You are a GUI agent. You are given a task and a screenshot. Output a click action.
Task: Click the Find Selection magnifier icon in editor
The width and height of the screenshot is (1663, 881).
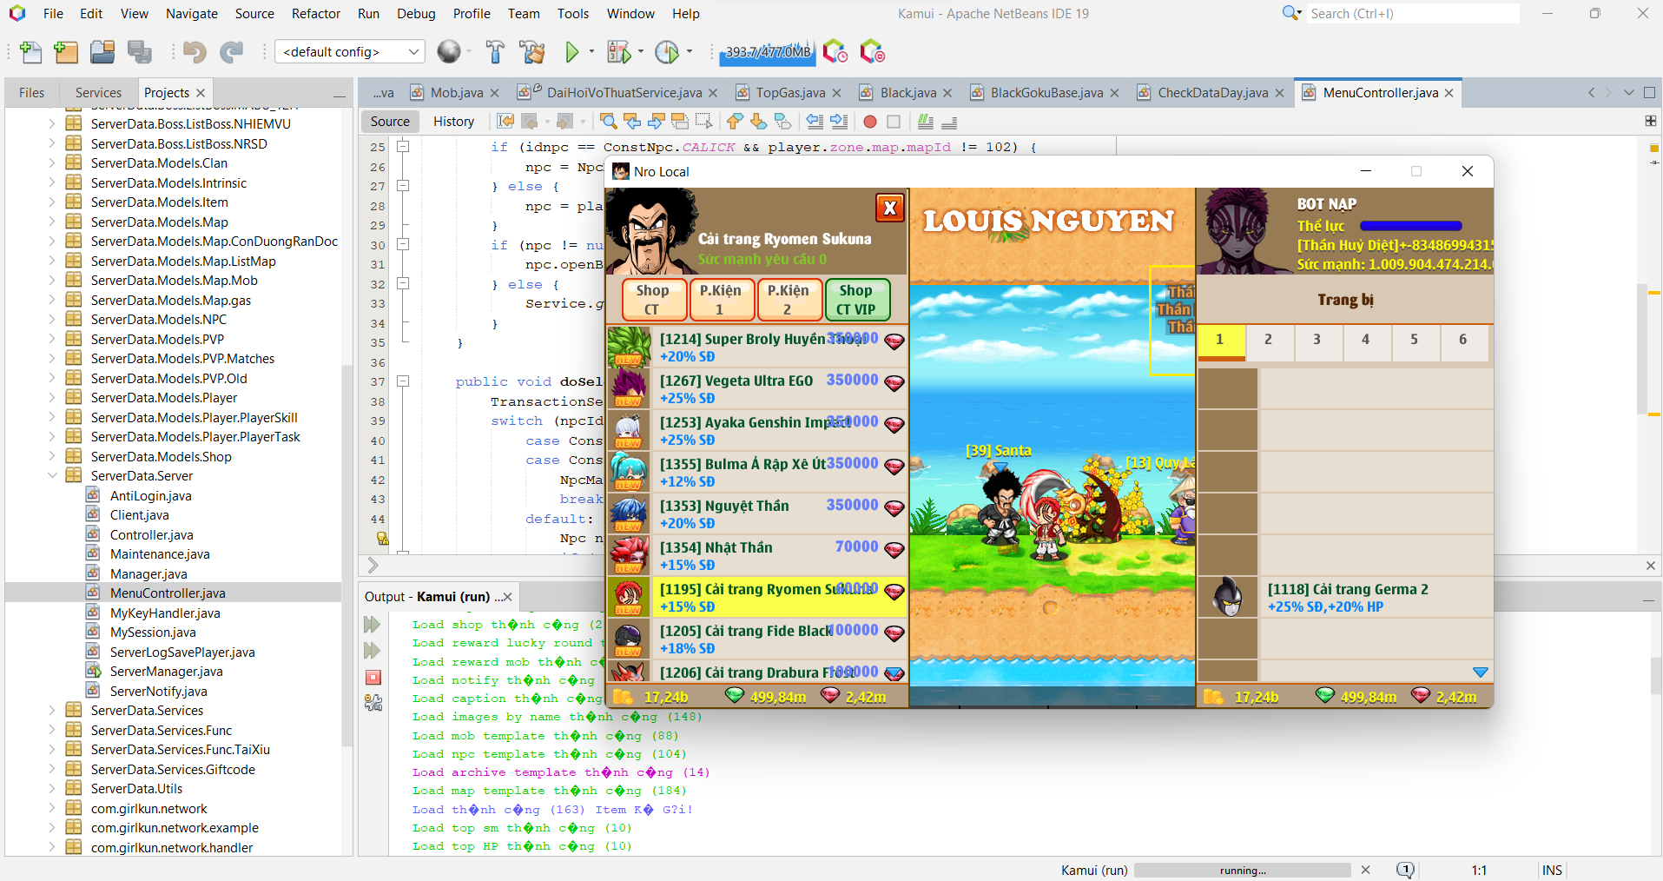609,122
